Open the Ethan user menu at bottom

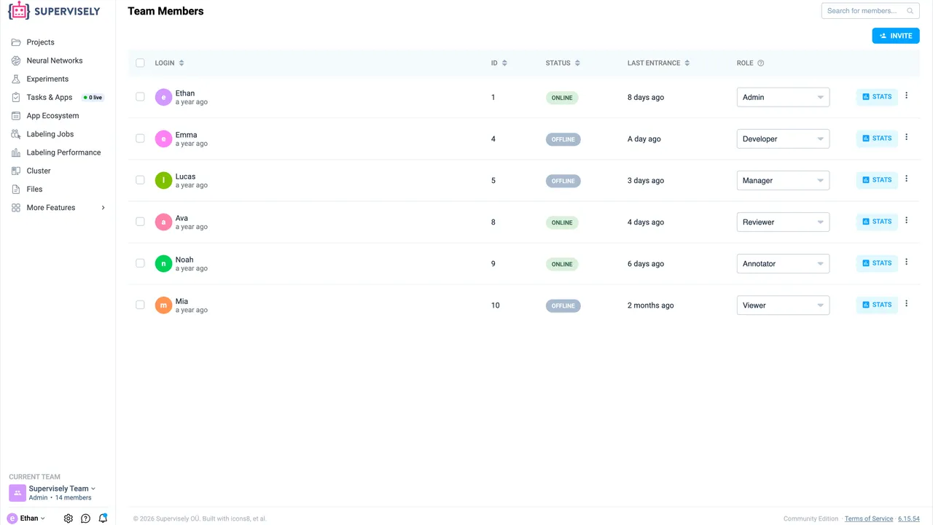click(x=26, y=518)
